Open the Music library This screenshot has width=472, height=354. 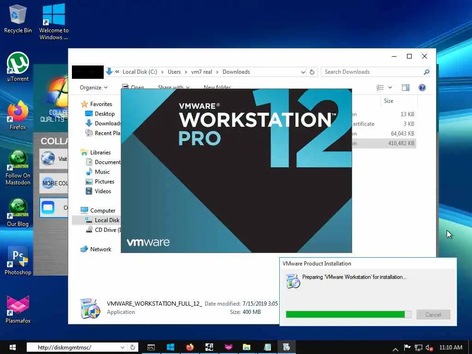tap(98, 172)
